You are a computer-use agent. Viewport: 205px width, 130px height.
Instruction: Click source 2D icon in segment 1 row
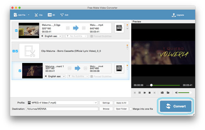click(x=69, y=68)
